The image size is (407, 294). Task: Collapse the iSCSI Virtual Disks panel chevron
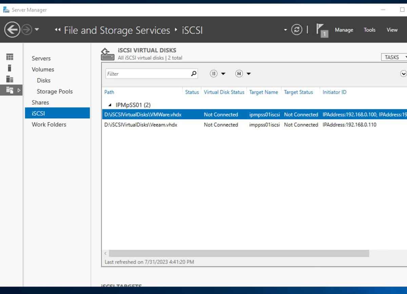pos(403,73)
